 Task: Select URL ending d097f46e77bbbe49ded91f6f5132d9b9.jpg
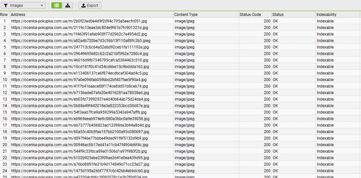coord(79,138)
